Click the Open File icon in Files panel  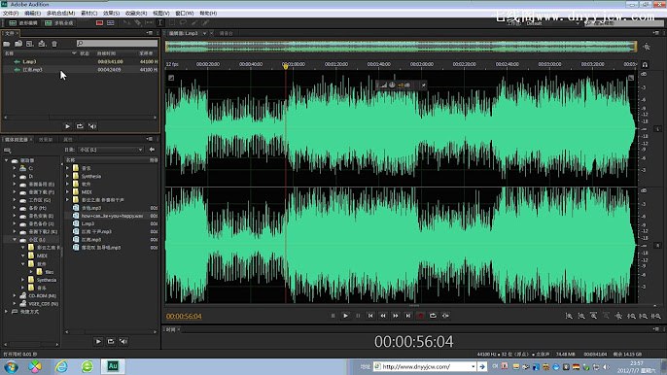pyautogui.click(x=7, y=44)
